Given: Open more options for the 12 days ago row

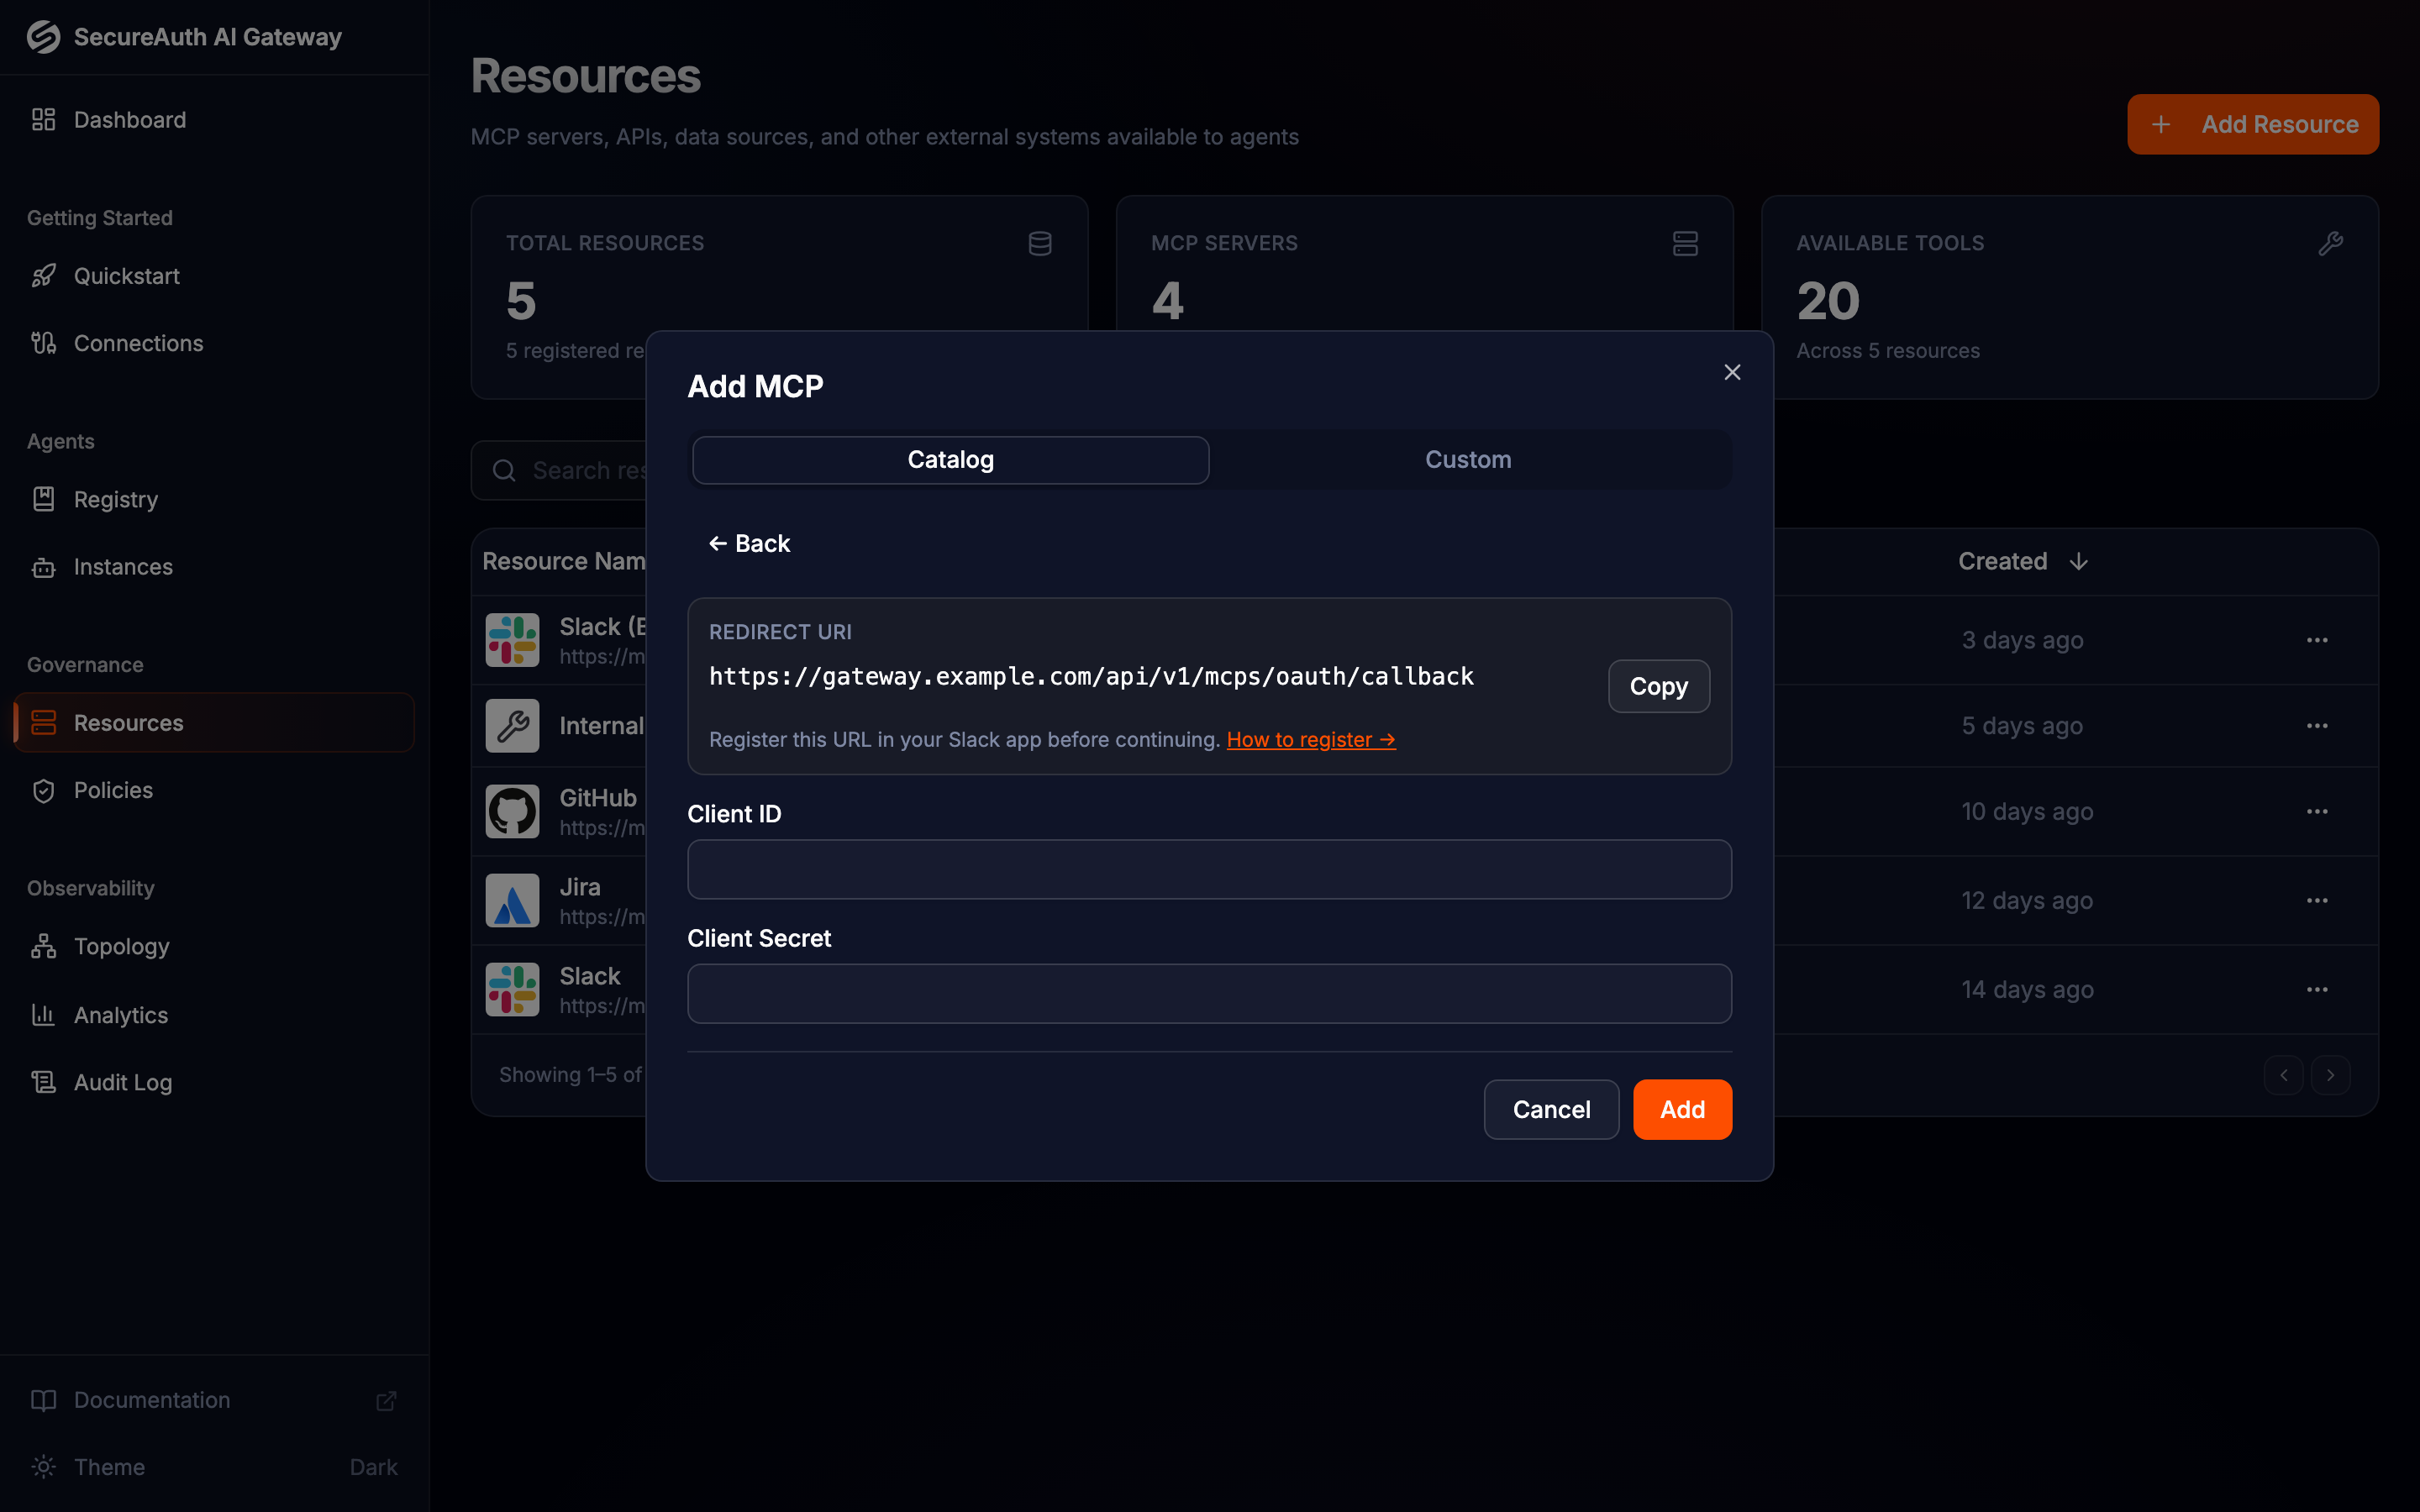Looking at the screenshot, I should pos(2317,901).
